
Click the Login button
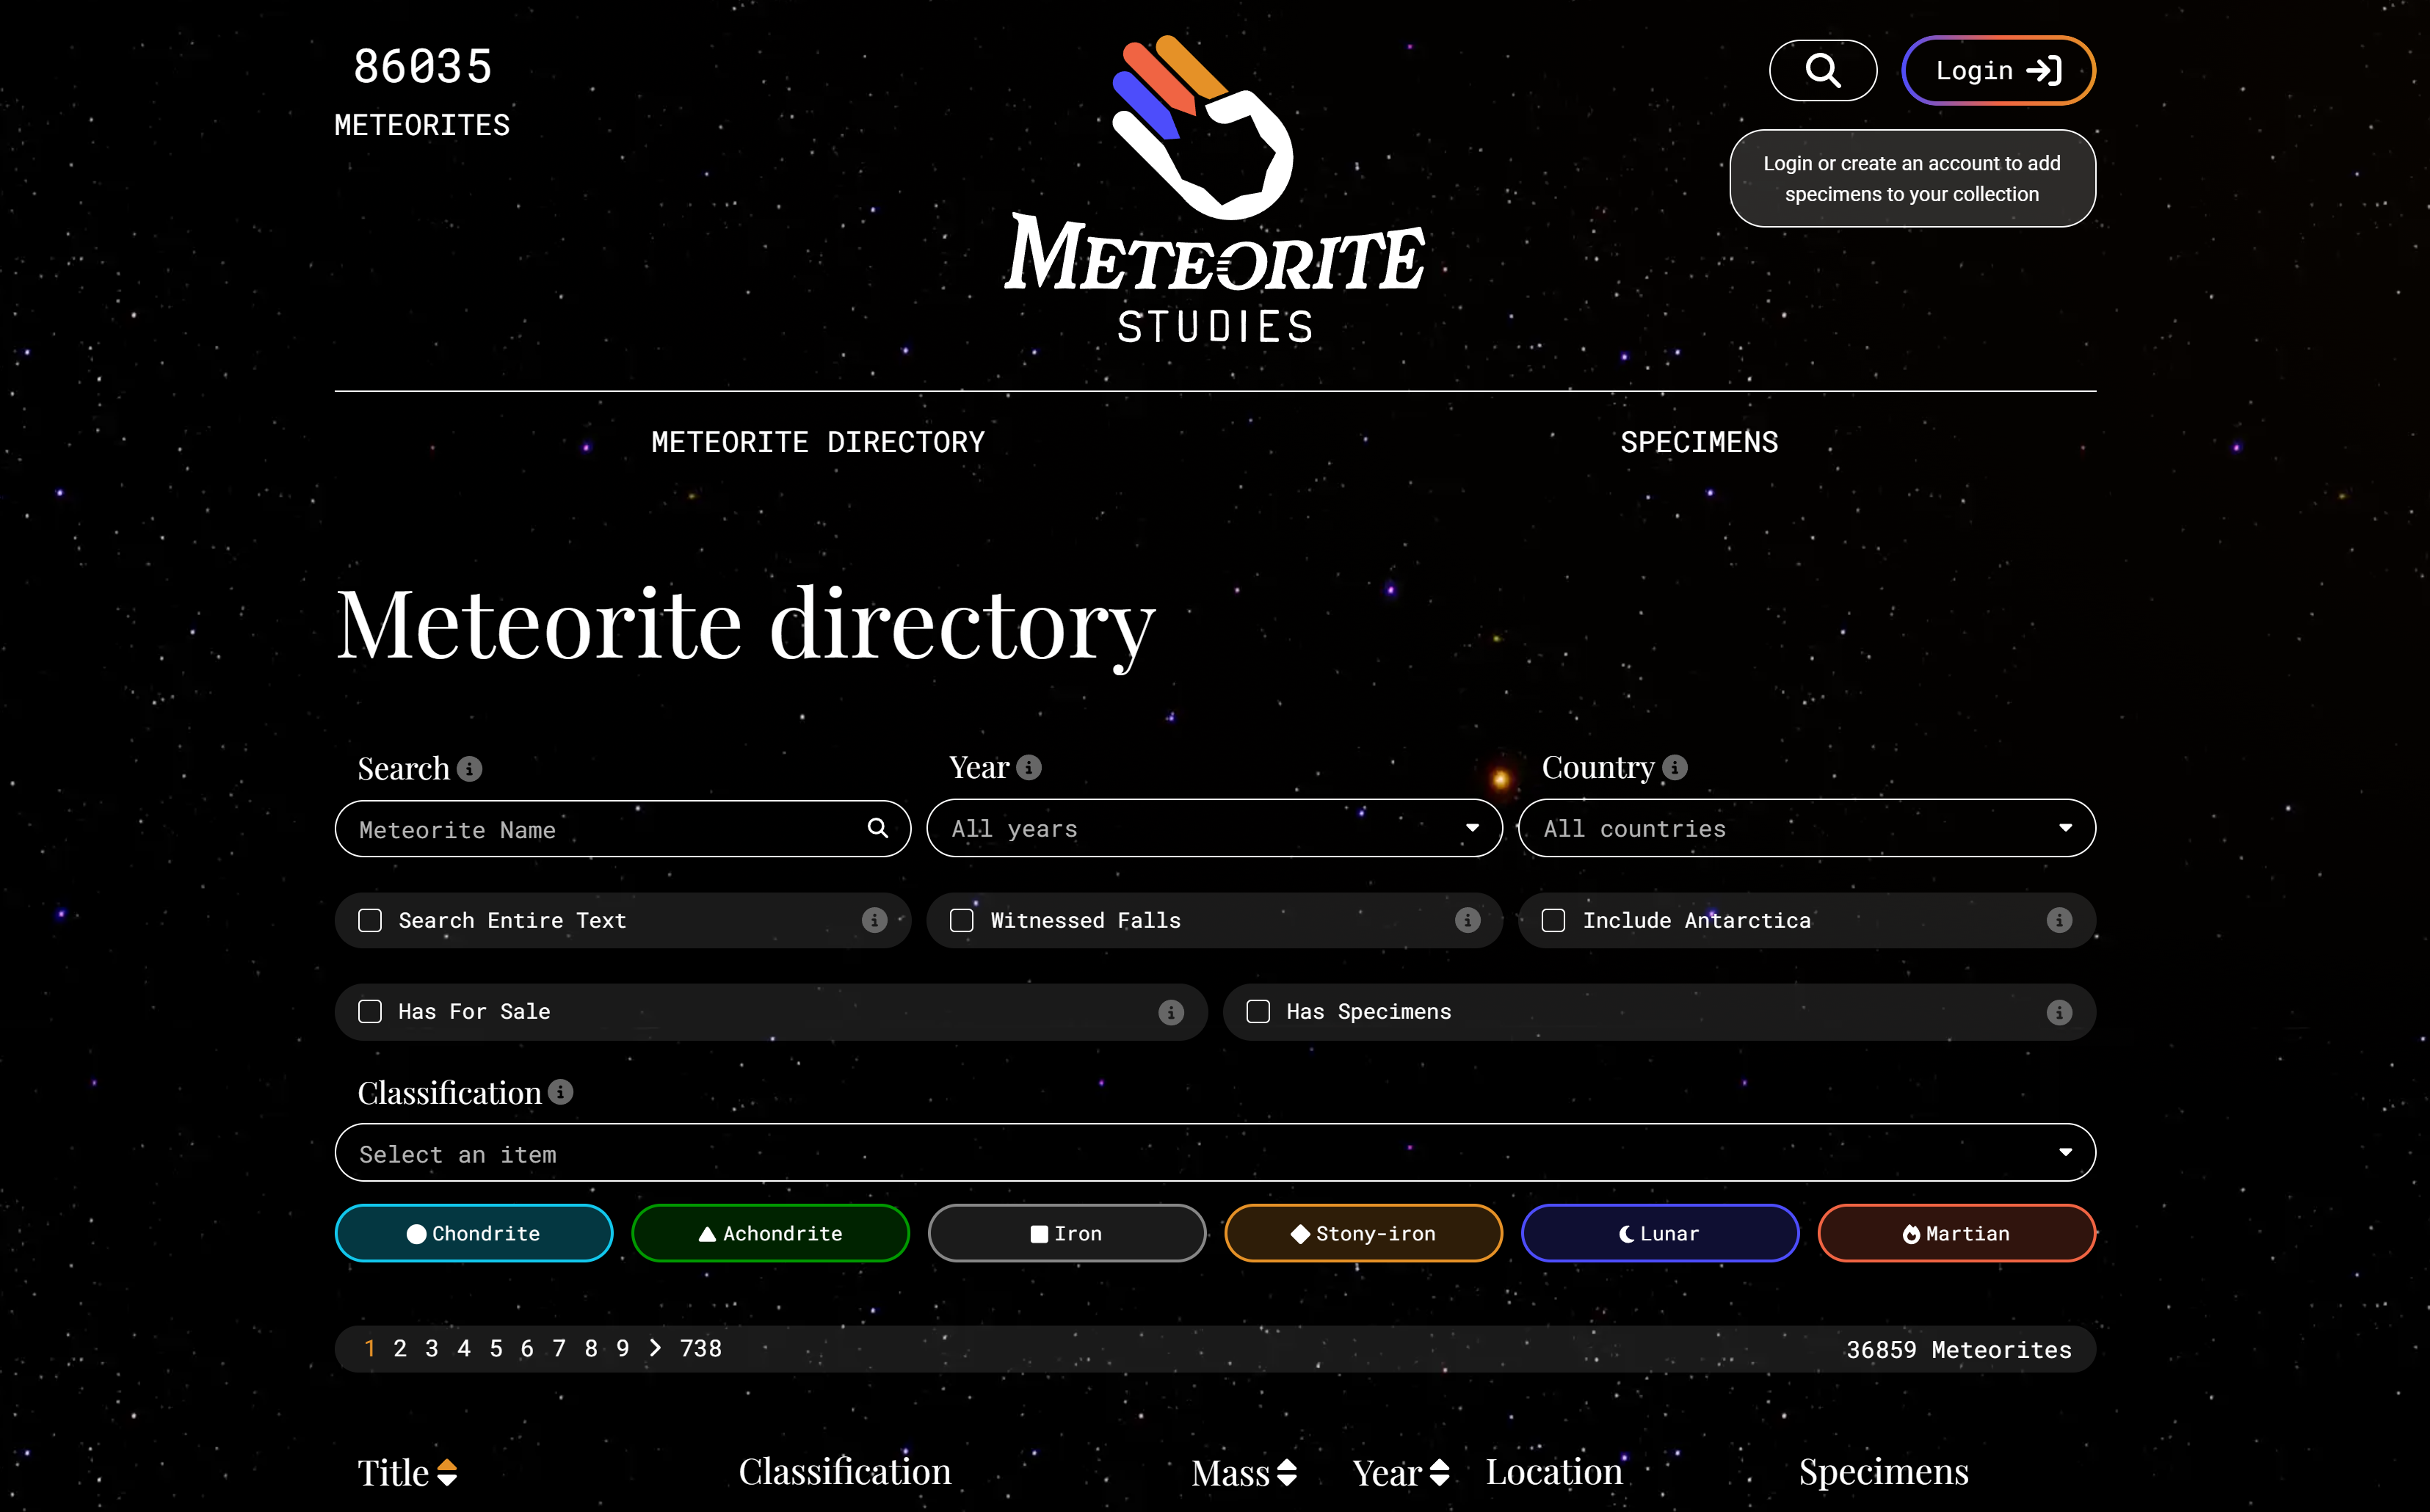tap(1997, 71)
